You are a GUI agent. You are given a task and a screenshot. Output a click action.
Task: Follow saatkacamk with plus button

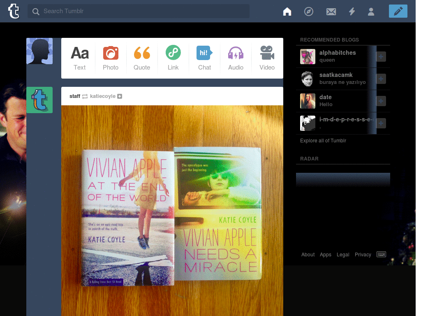click(x=381, y=79)
